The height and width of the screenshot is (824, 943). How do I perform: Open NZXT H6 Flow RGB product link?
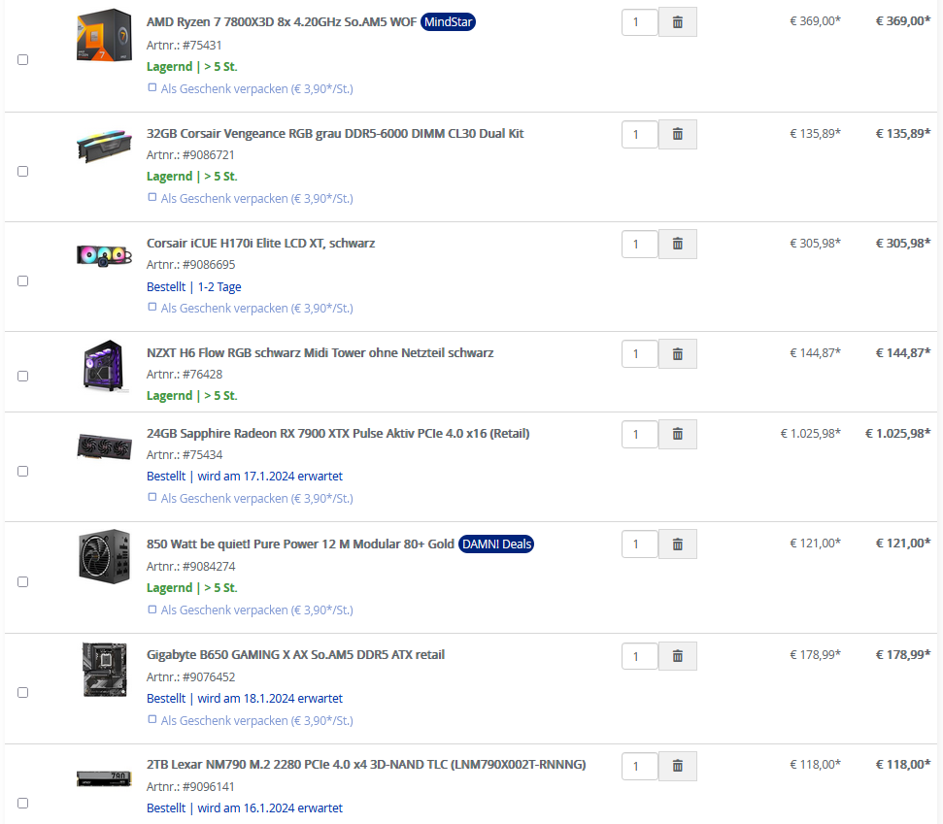(320, 353)
